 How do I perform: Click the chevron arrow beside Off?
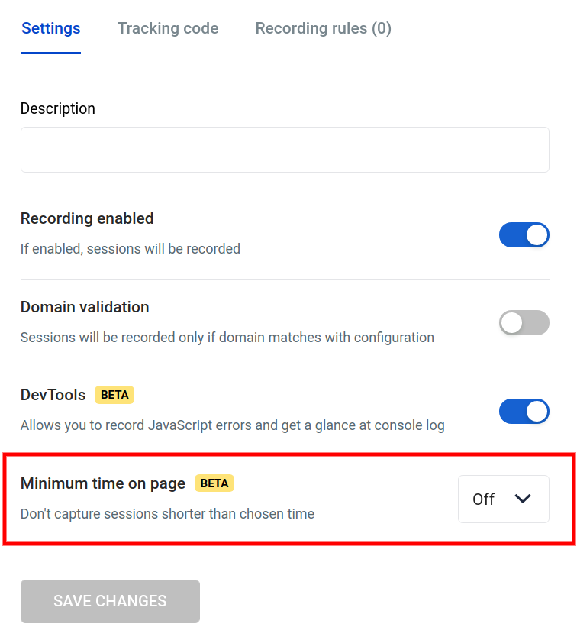pyautogui.click(x=523, y=499)
